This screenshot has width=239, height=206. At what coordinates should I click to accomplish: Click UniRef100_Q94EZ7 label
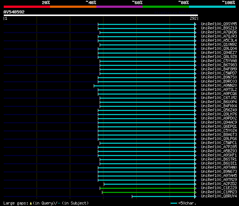(x=219, y=53)
